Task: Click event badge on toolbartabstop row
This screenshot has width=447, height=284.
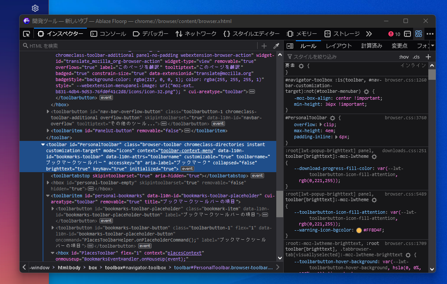Action: 258,176
